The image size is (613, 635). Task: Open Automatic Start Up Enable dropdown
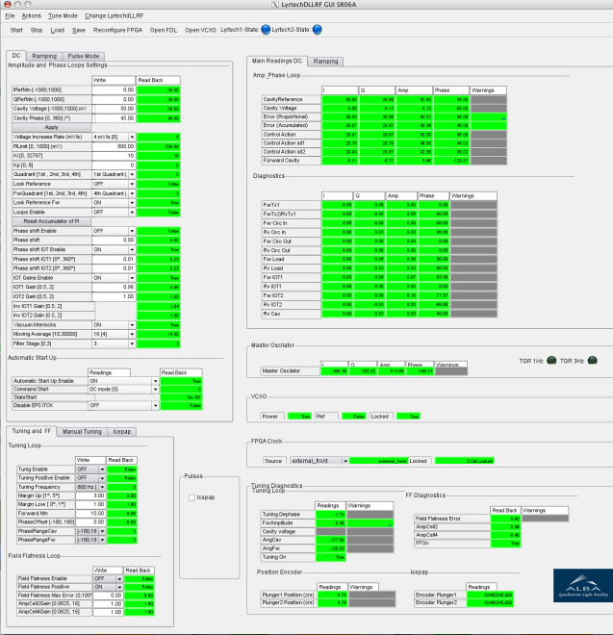(123, 381)
